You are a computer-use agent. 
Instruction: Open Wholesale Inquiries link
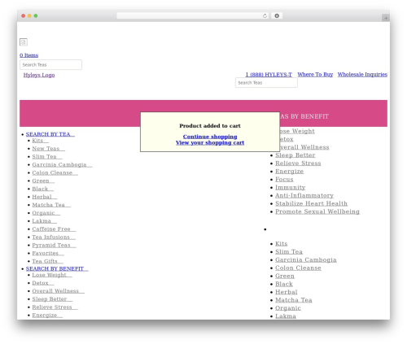click(362, 74)
